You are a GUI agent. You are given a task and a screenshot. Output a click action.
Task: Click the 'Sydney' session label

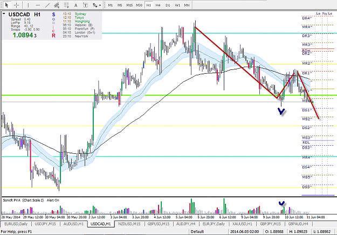tap(80, 14)
